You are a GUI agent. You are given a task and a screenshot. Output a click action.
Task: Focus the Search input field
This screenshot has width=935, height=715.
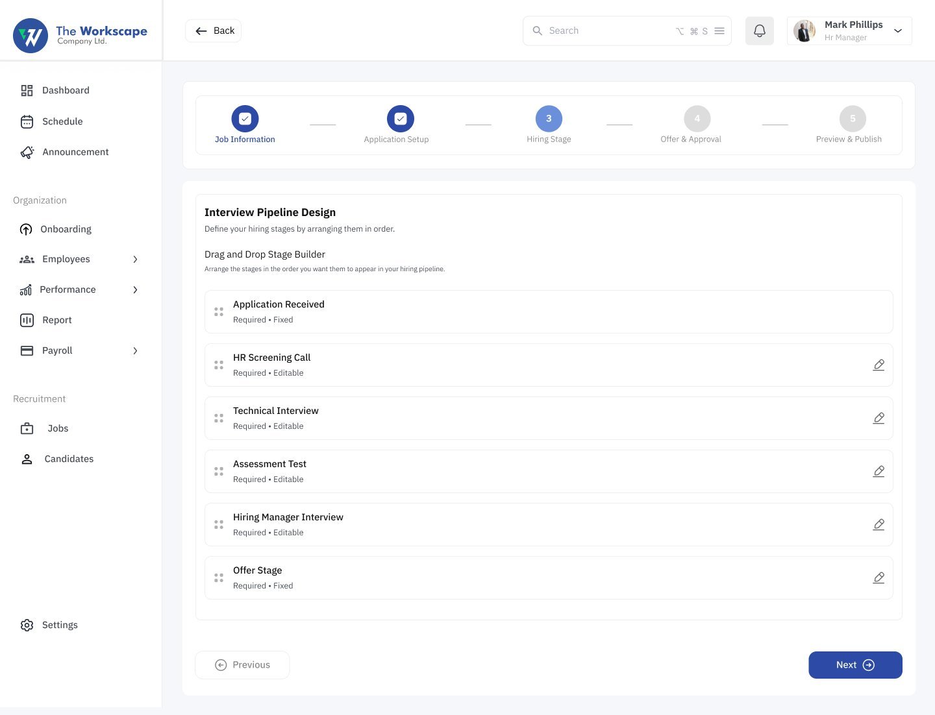pos(627,30)
